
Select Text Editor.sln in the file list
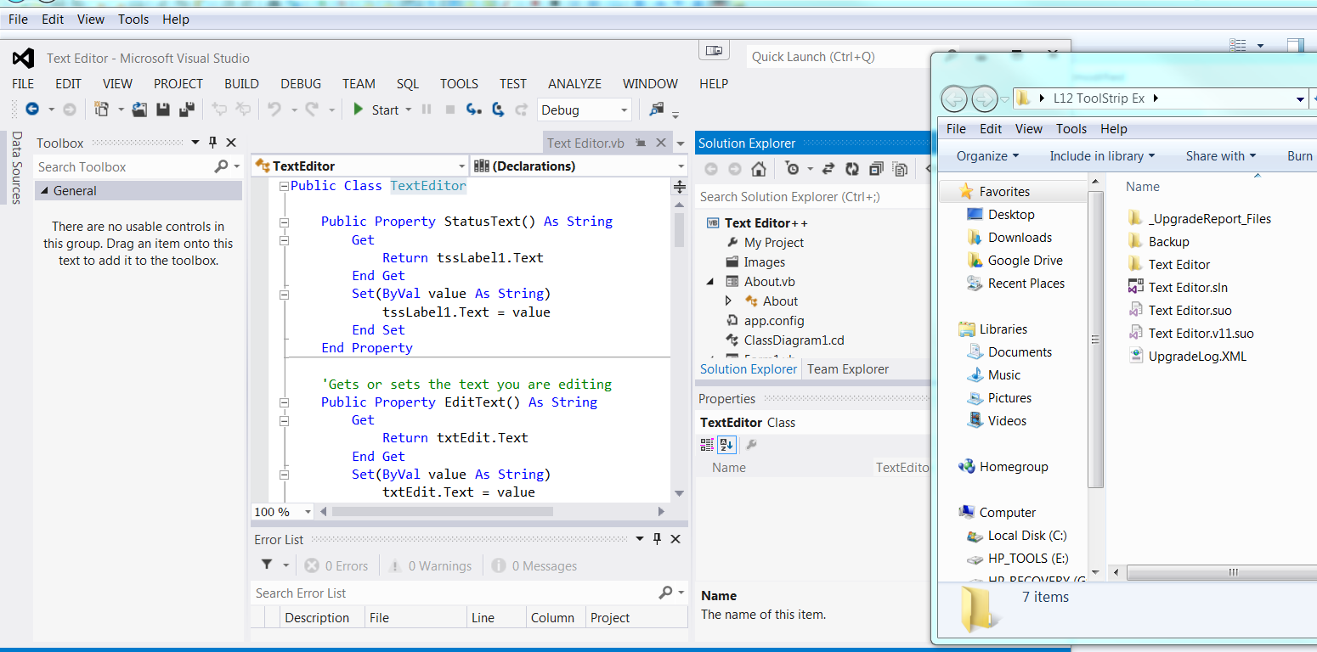pyautogui.click(x=1187, y=287)
